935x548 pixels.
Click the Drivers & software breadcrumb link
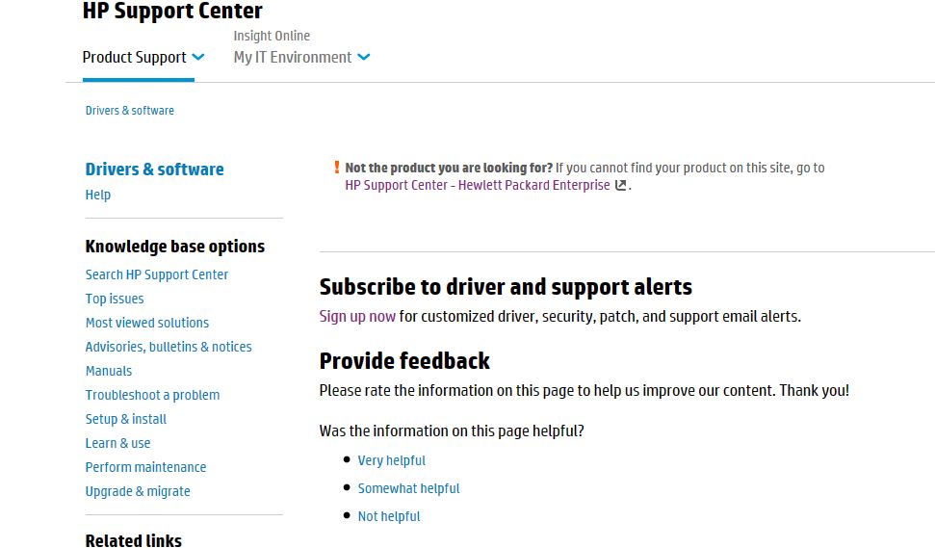(x=130, y=111)
